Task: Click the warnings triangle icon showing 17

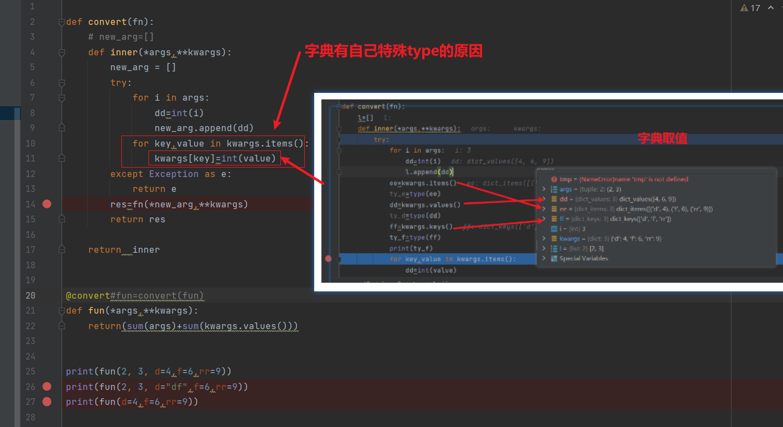Action: click(744, 8)
